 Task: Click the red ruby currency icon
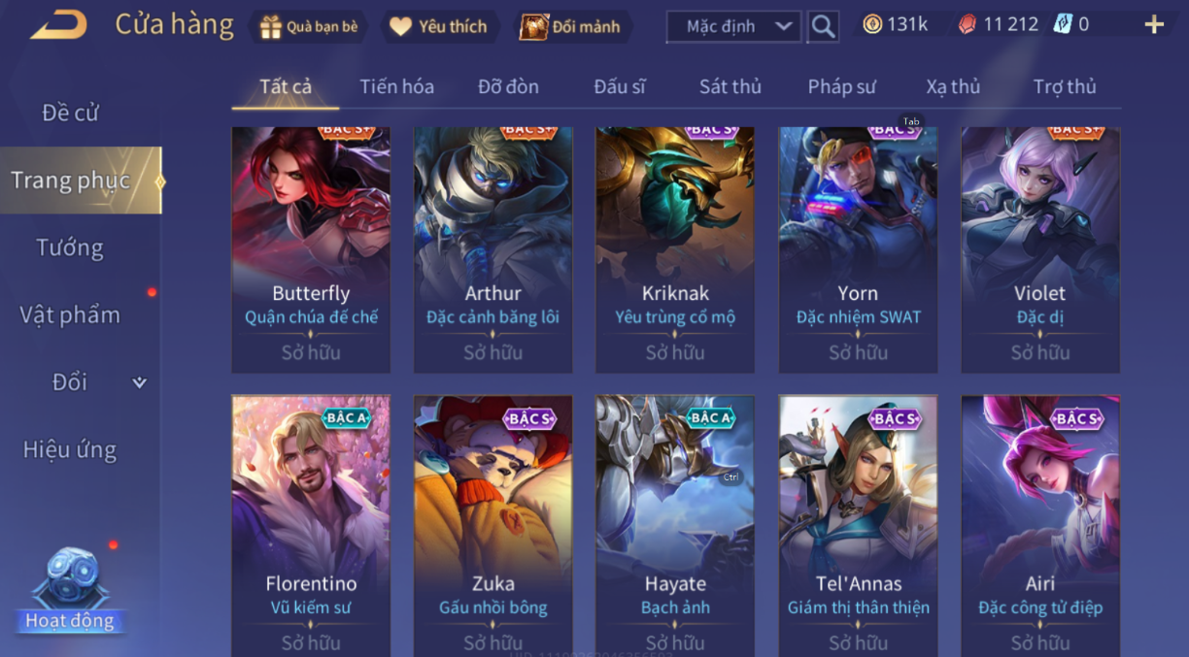coord(968,24)
